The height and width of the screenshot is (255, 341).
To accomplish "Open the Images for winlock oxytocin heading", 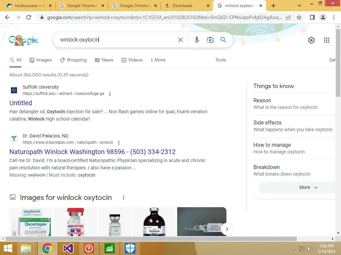I will (66, 198).
